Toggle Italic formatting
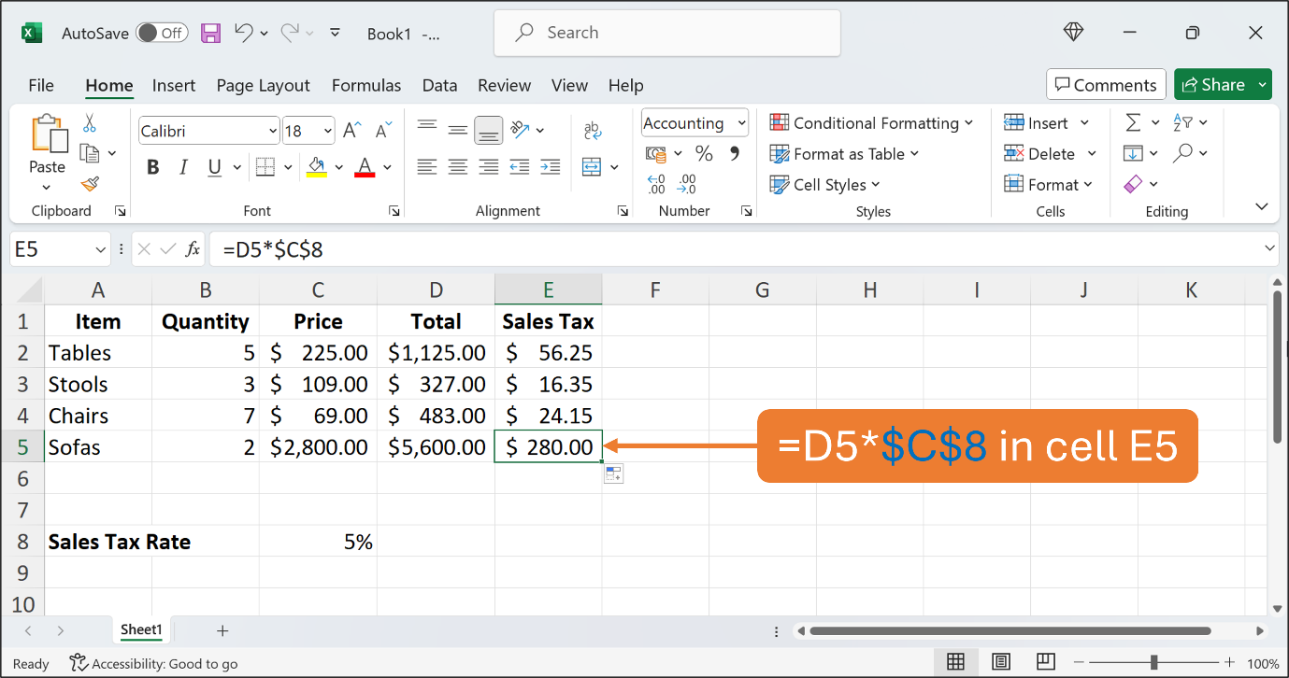This screenshot has width=1289, height=678. pos(184,168)
